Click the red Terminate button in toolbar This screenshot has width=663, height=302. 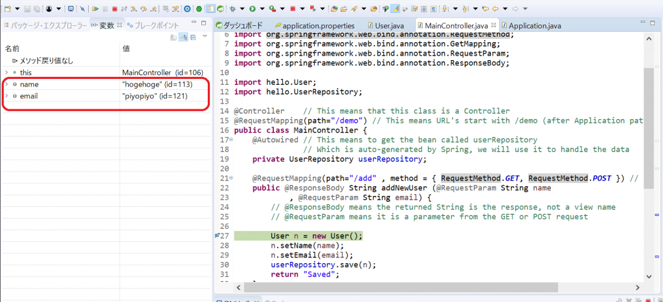(115, 9)
